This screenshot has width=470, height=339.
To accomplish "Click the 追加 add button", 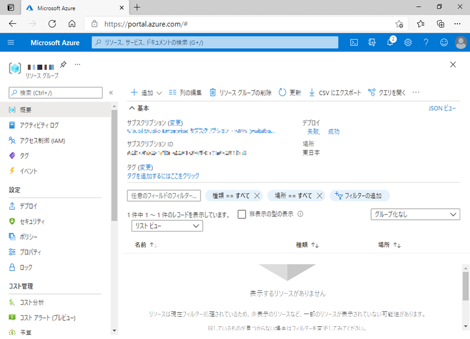I will coord(146,92).
